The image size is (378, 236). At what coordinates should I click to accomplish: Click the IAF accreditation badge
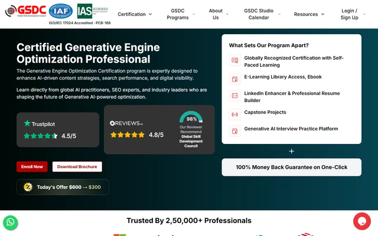coord(61,11)
